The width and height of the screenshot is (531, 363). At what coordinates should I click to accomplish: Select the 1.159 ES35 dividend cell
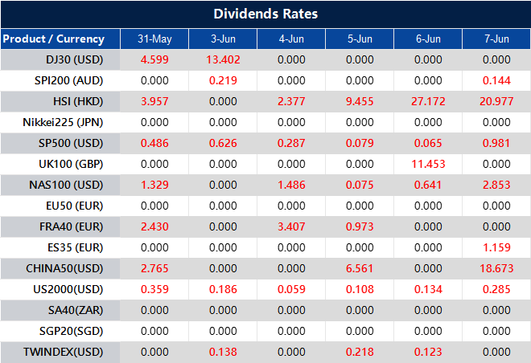pyautogui.click(x=496, y=247)
